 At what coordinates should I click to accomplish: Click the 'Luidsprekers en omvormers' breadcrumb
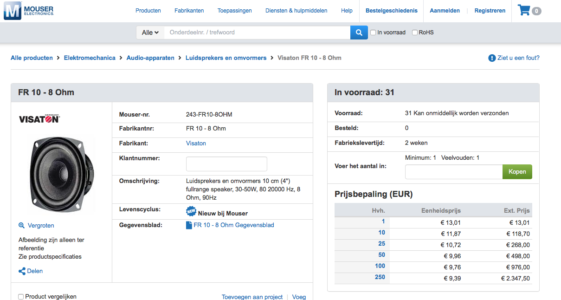pyautogui.click(x=226, y=58)
